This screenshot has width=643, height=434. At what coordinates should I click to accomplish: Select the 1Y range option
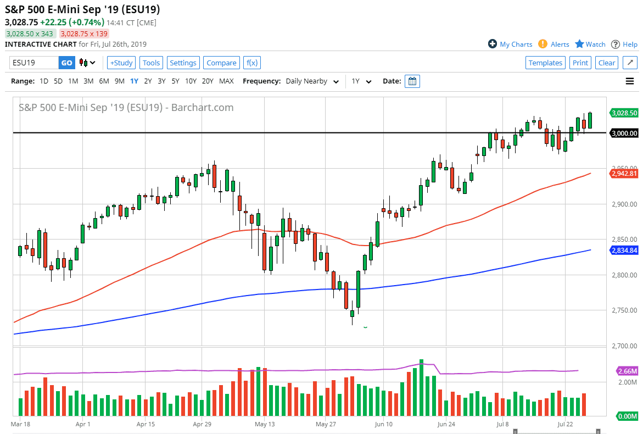pyautogui.click(x=134, y=81)
